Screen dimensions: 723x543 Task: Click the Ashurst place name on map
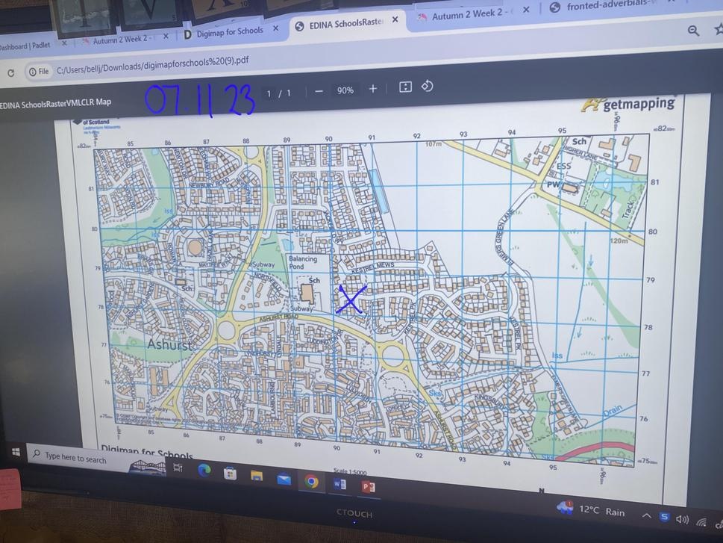(169, 344)
